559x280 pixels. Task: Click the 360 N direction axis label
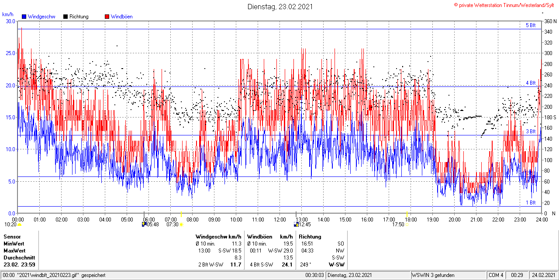pyautogui.click(x=550, y=21)
